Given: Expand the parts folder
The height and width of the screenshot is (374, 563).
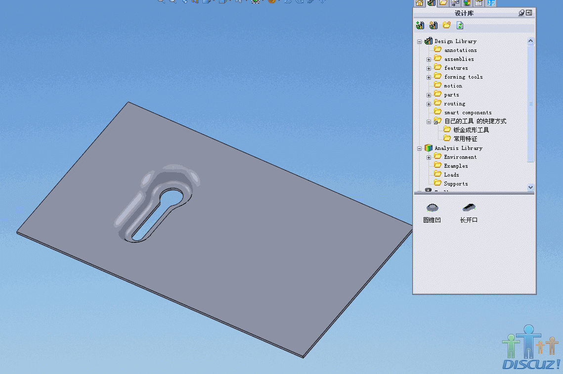Looking at the screenshot, I should [429, 95].
